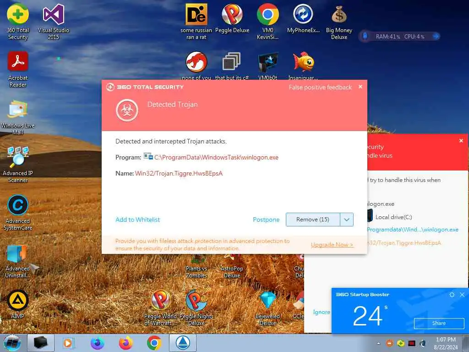The width and height of the screenshot is (469, 352).
Task: Open Peggle Nights Deluxe icon
Action: [196, 308]
